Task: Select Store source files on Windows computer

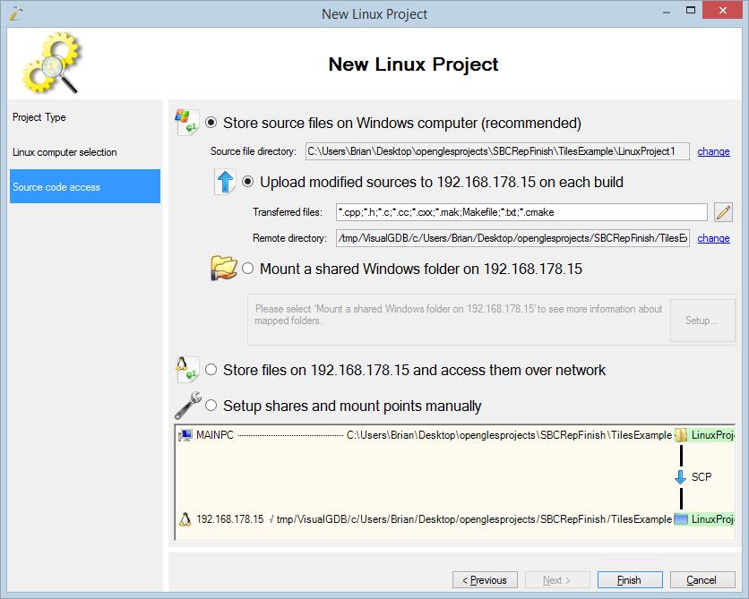Action: (211, 123)
